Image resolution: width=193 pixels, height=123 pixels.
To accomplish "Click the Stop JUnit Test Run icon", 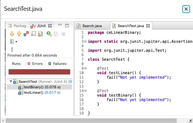I will tap(64, 34).
